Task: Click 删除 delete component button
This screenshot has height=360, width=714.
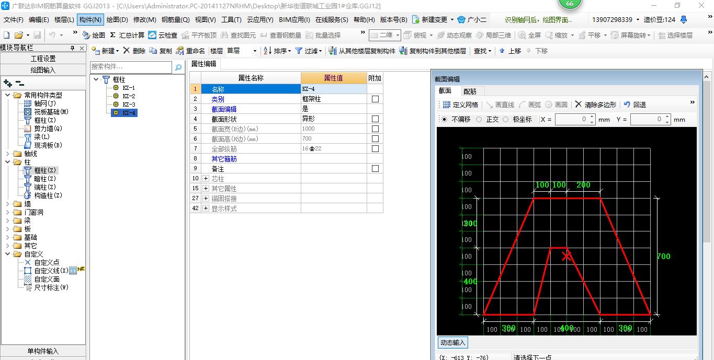Action: [134, 51]
